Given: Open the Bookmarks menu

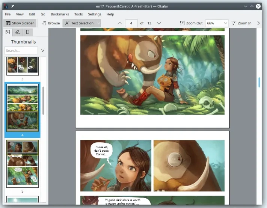Looking at the screenshot, I should click(60, 14).
